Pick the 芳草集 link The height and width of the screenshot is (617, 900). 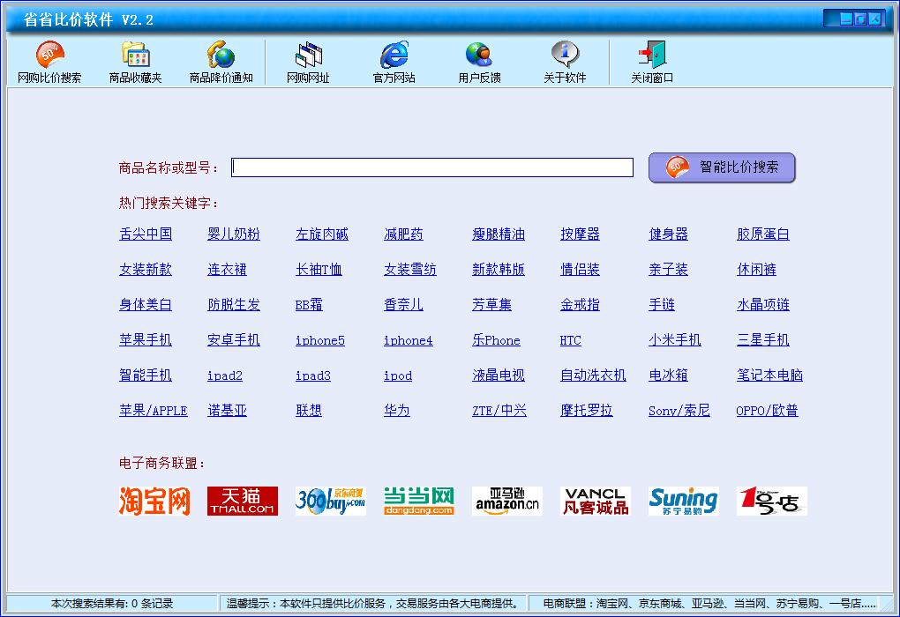pyautogui.click(x=491, y=304)
